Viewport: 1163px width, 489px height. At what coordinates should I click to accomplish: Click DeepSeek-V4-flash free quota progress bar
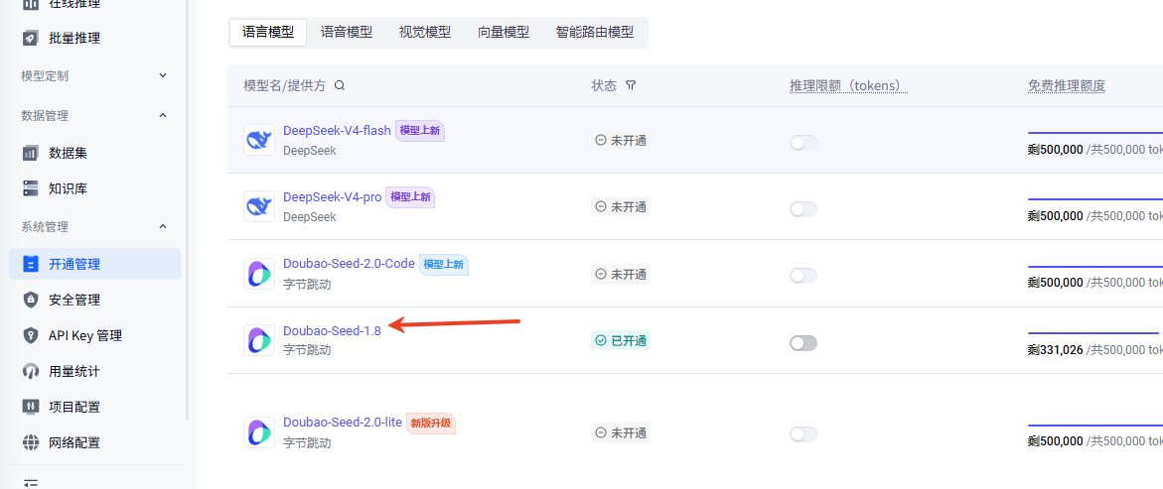[x=1094, y=133]
